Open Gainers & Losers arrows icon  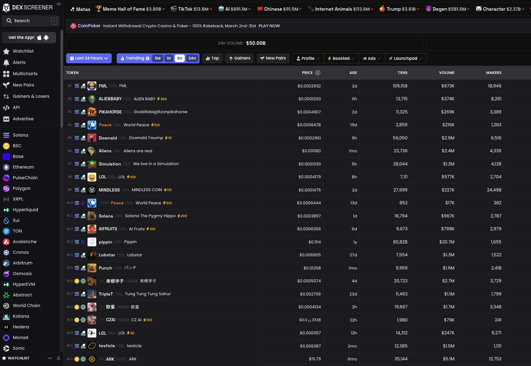click(6, 96)
